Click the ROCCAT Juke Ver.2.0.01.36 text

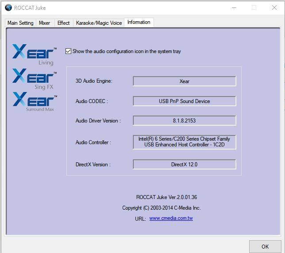coord(166,197)
